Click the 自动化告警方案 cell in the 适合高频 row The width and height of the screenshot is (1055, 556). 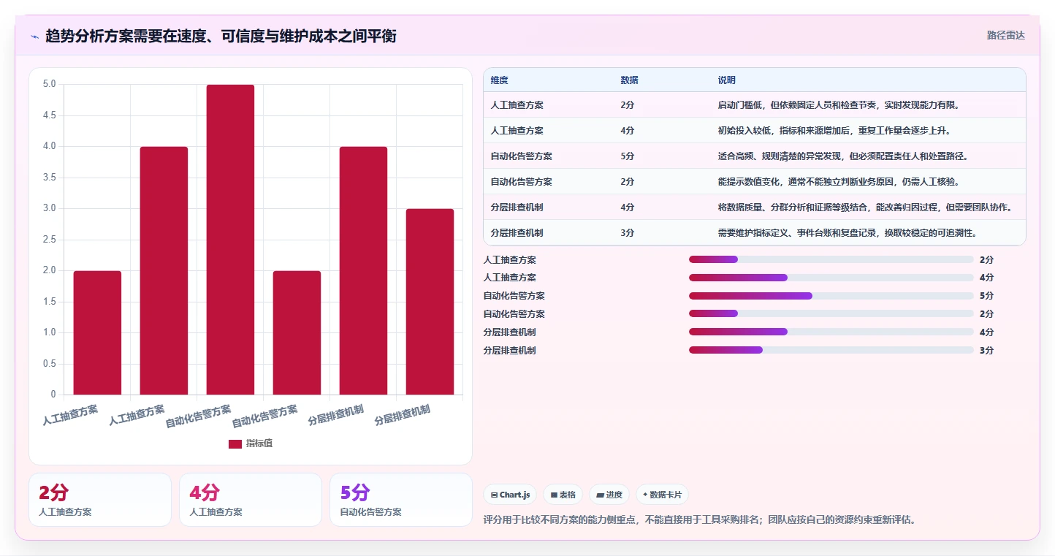point(522,156)
